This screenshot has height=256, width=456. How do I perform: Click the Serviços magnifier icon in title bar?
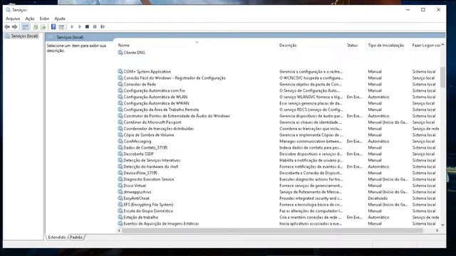8,10
